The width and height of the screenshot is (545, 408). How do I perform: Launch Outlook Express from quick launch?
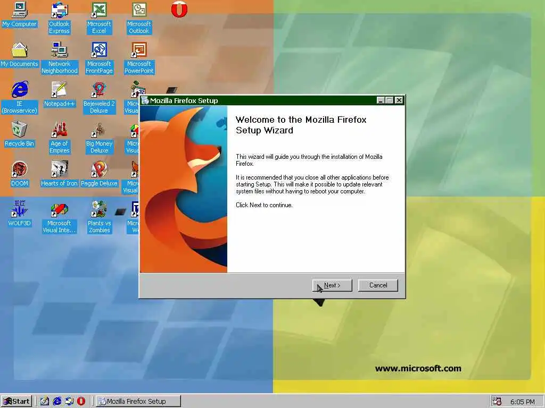coord(69,401)
